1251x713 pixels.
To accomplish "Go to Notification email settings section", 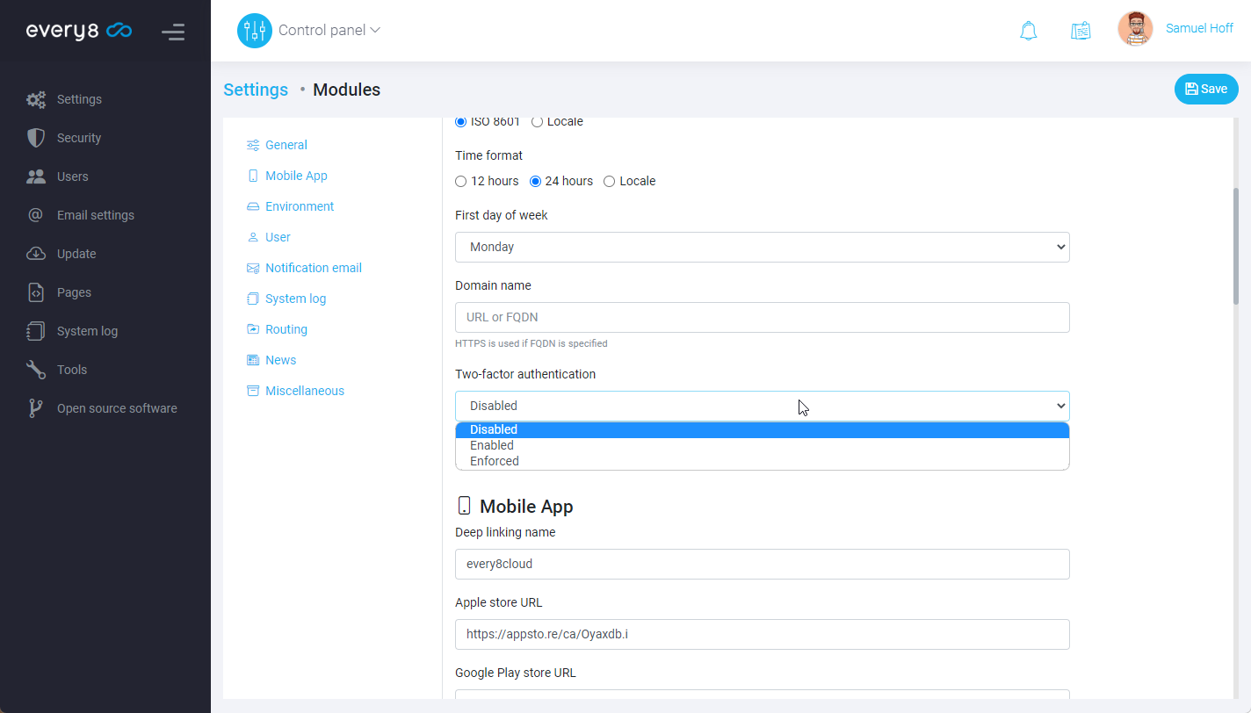I will point(313,268).
